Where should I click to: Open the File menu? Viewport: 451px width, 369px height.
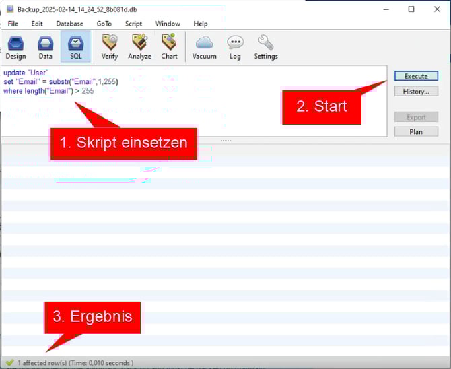coord(13,24)
